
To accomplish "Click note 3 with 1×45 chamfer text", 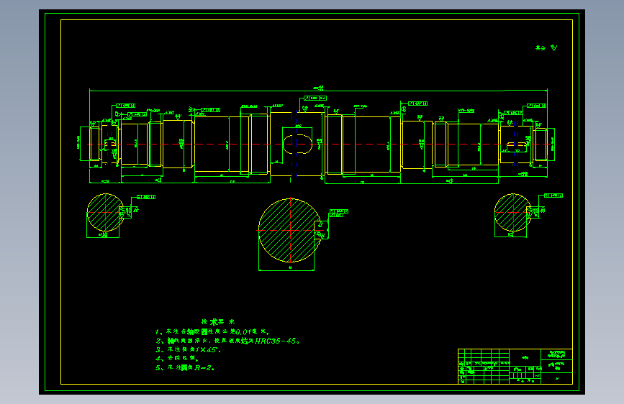I will [188, 349].
